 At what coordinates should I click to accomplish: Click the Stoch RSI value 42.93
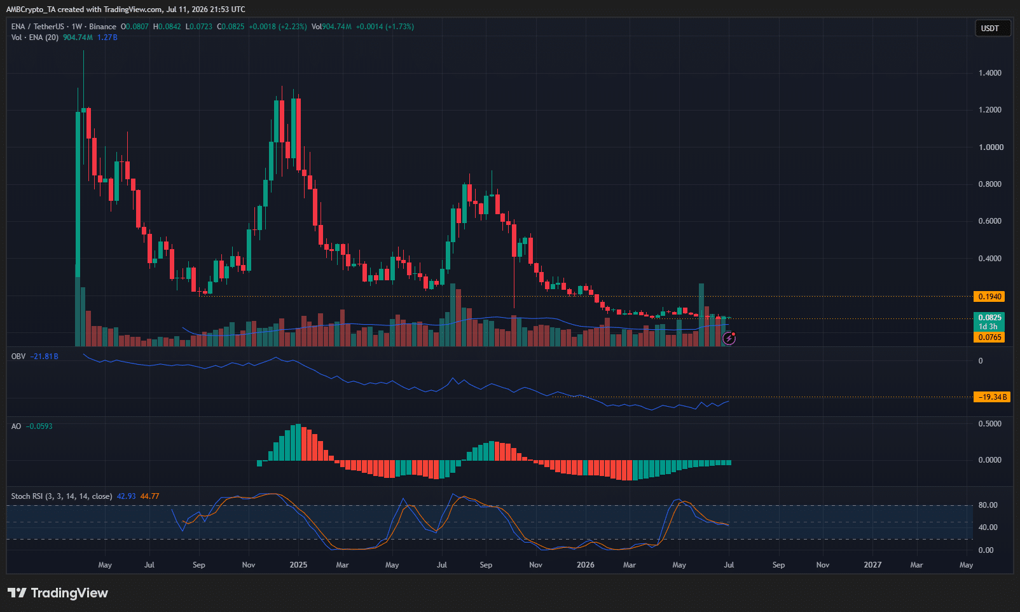point(127,496)
